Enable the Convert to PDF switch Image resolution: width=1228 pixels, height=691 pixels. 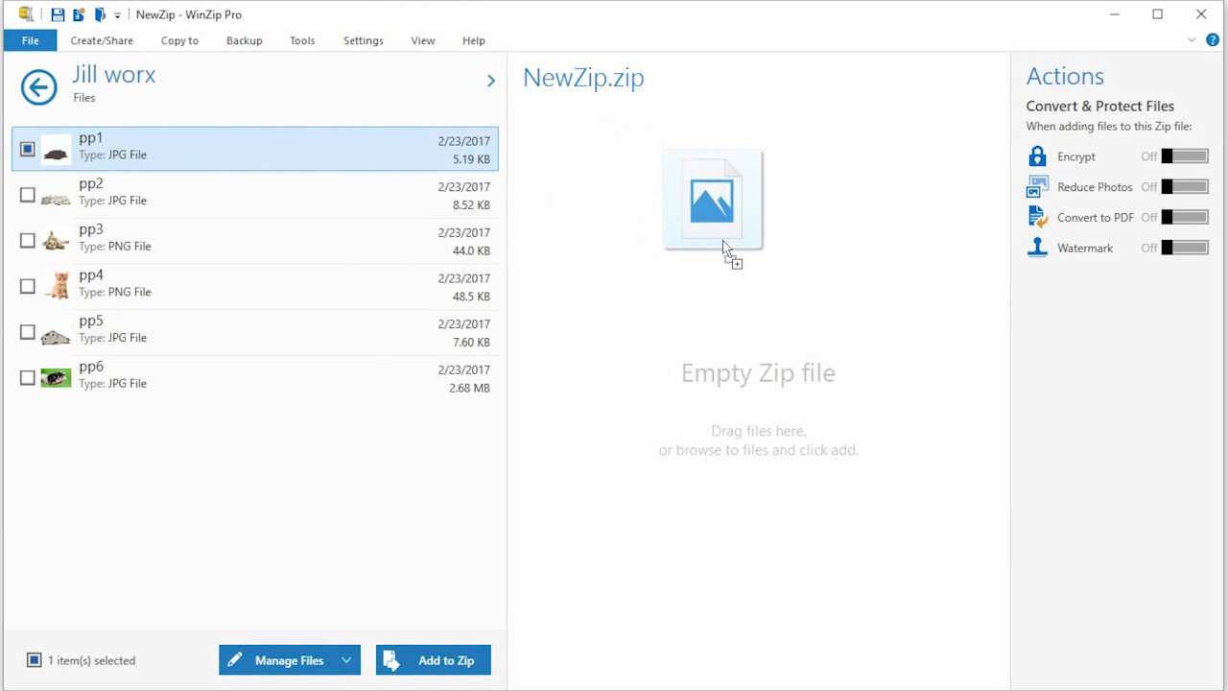click(1185, 217)
